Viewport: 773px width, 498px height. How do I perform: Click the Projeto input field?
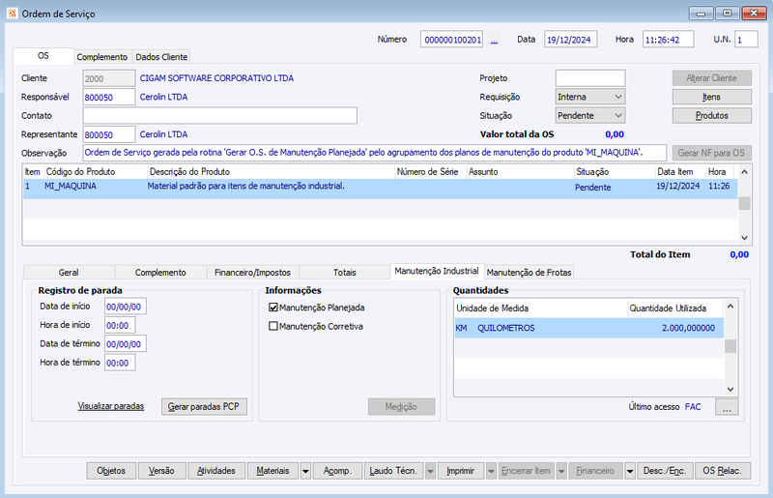click(590, 78)
